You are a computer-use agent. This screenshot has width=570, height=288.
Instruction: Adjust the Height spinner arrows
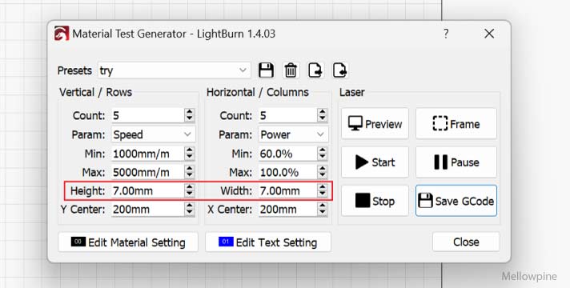pos(190,190)
